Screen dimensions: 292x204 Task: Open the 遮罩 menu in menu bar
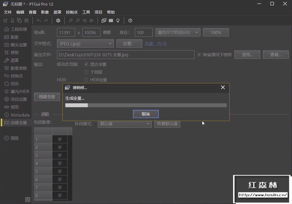tap(57, 12)
